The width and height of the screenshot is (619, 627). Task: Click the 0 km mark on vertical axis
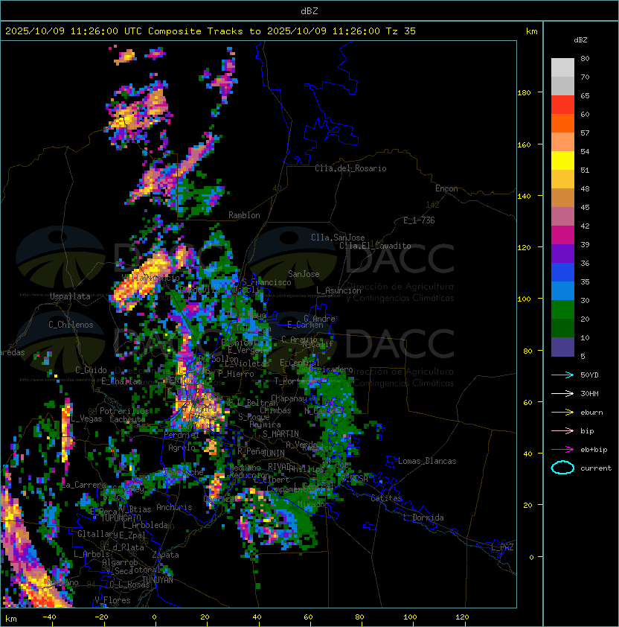531,558
